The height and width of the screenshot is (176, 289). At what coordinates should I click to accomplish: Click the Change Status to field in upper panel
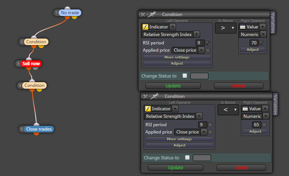[x=199, y=76]
